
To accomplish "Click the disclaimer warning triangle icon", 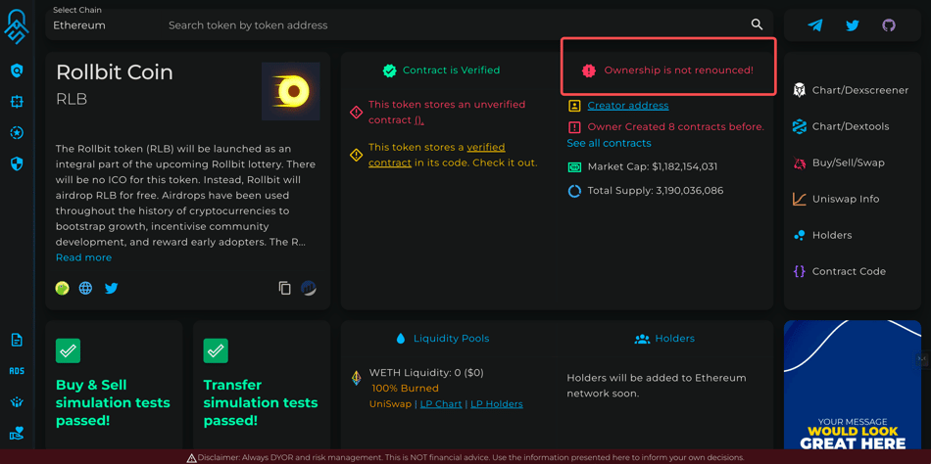I will click(192, 458).
